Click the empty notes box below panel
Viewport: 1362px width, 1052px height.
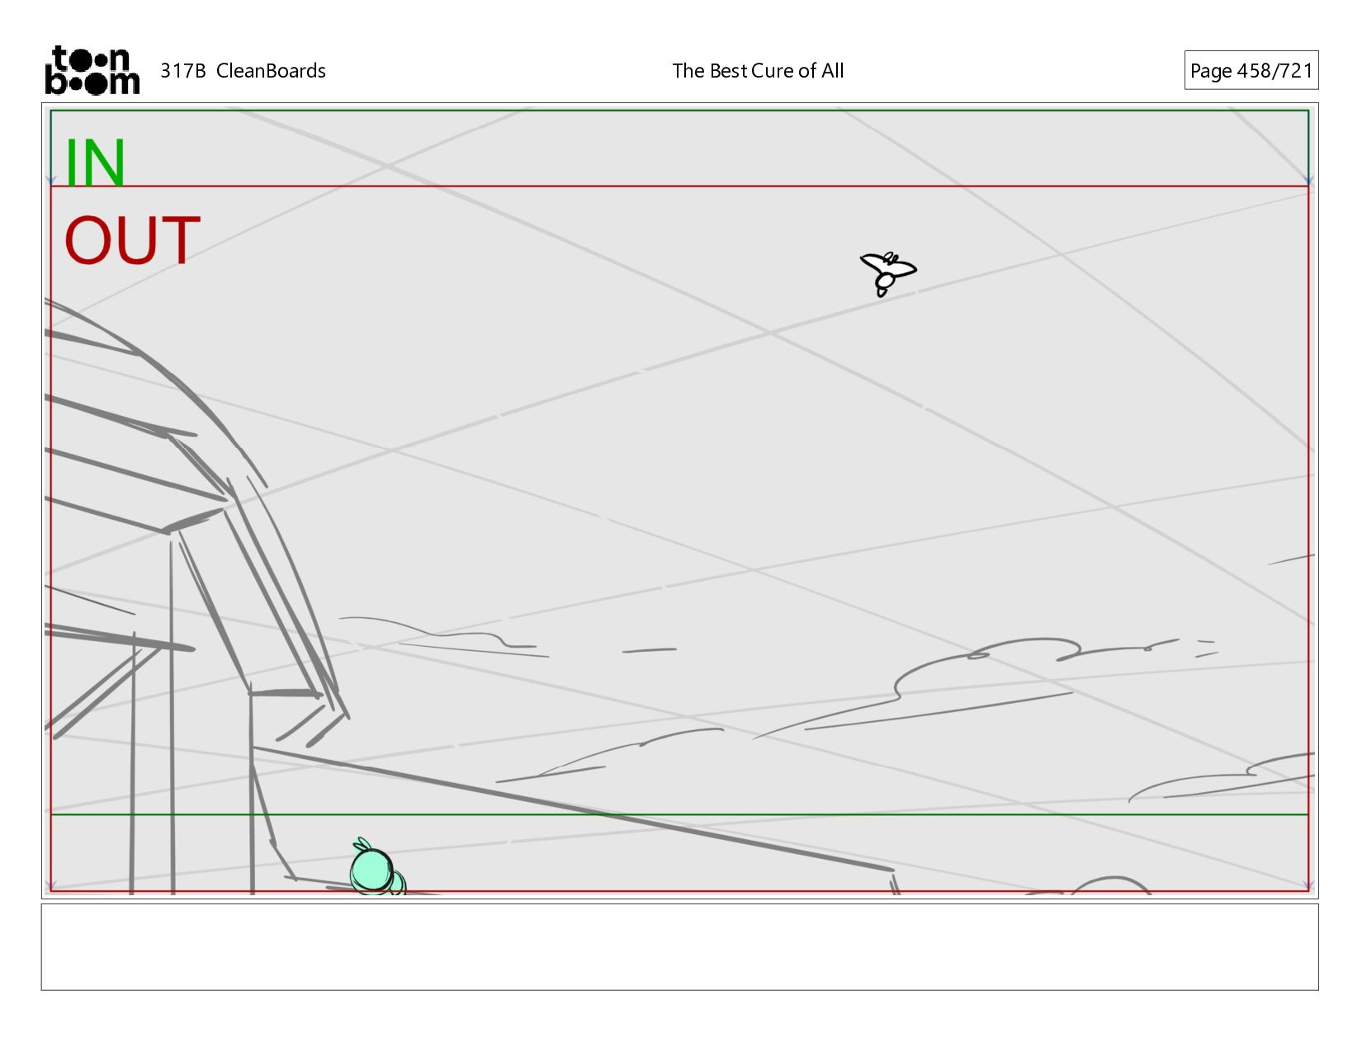click(679, 946)
